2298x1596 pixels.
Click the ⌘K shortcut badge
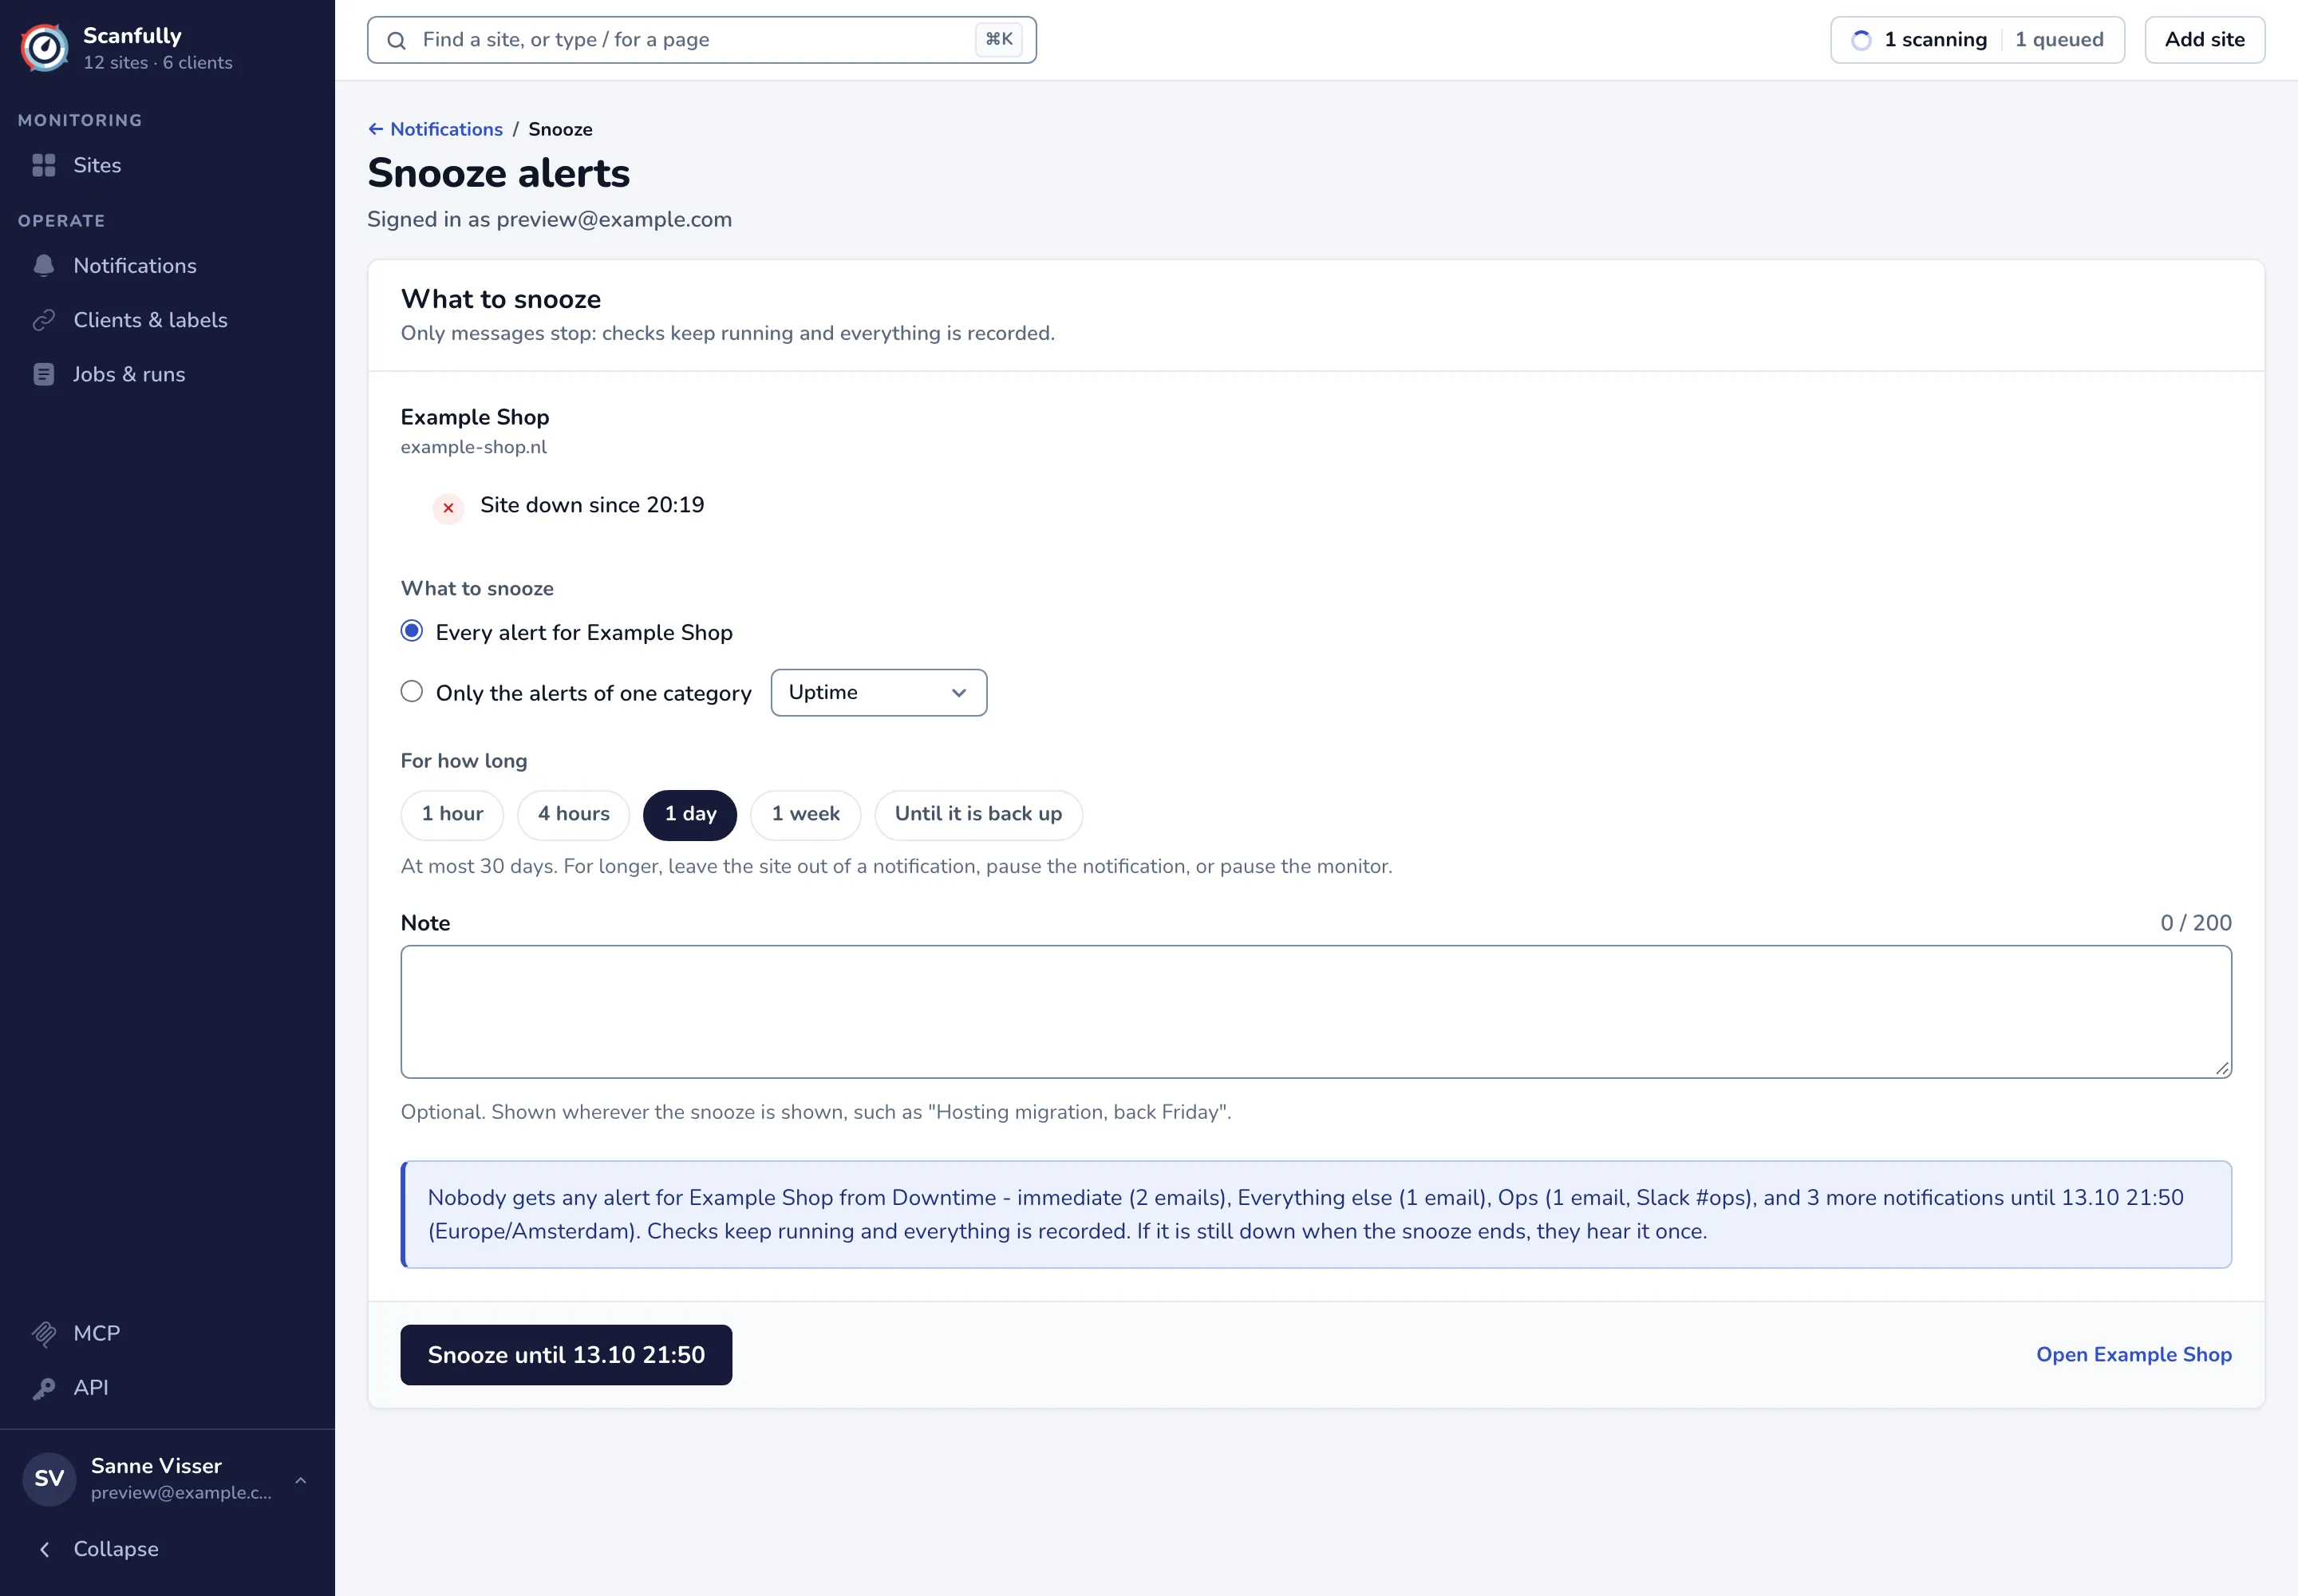coord(999,40)
